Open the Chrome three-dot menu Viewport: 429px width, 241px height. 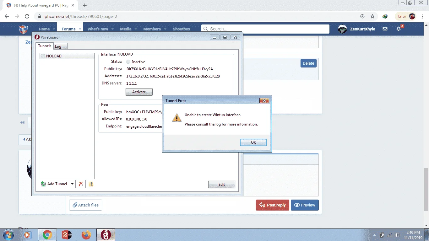point(423,16)
